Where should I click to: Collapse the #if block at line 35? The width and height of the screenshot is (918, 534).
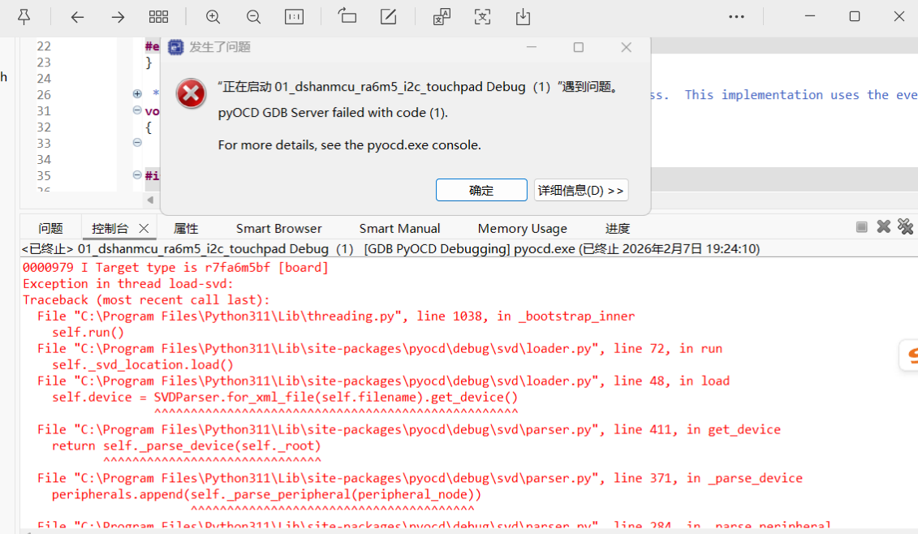(x=137, y=175)
